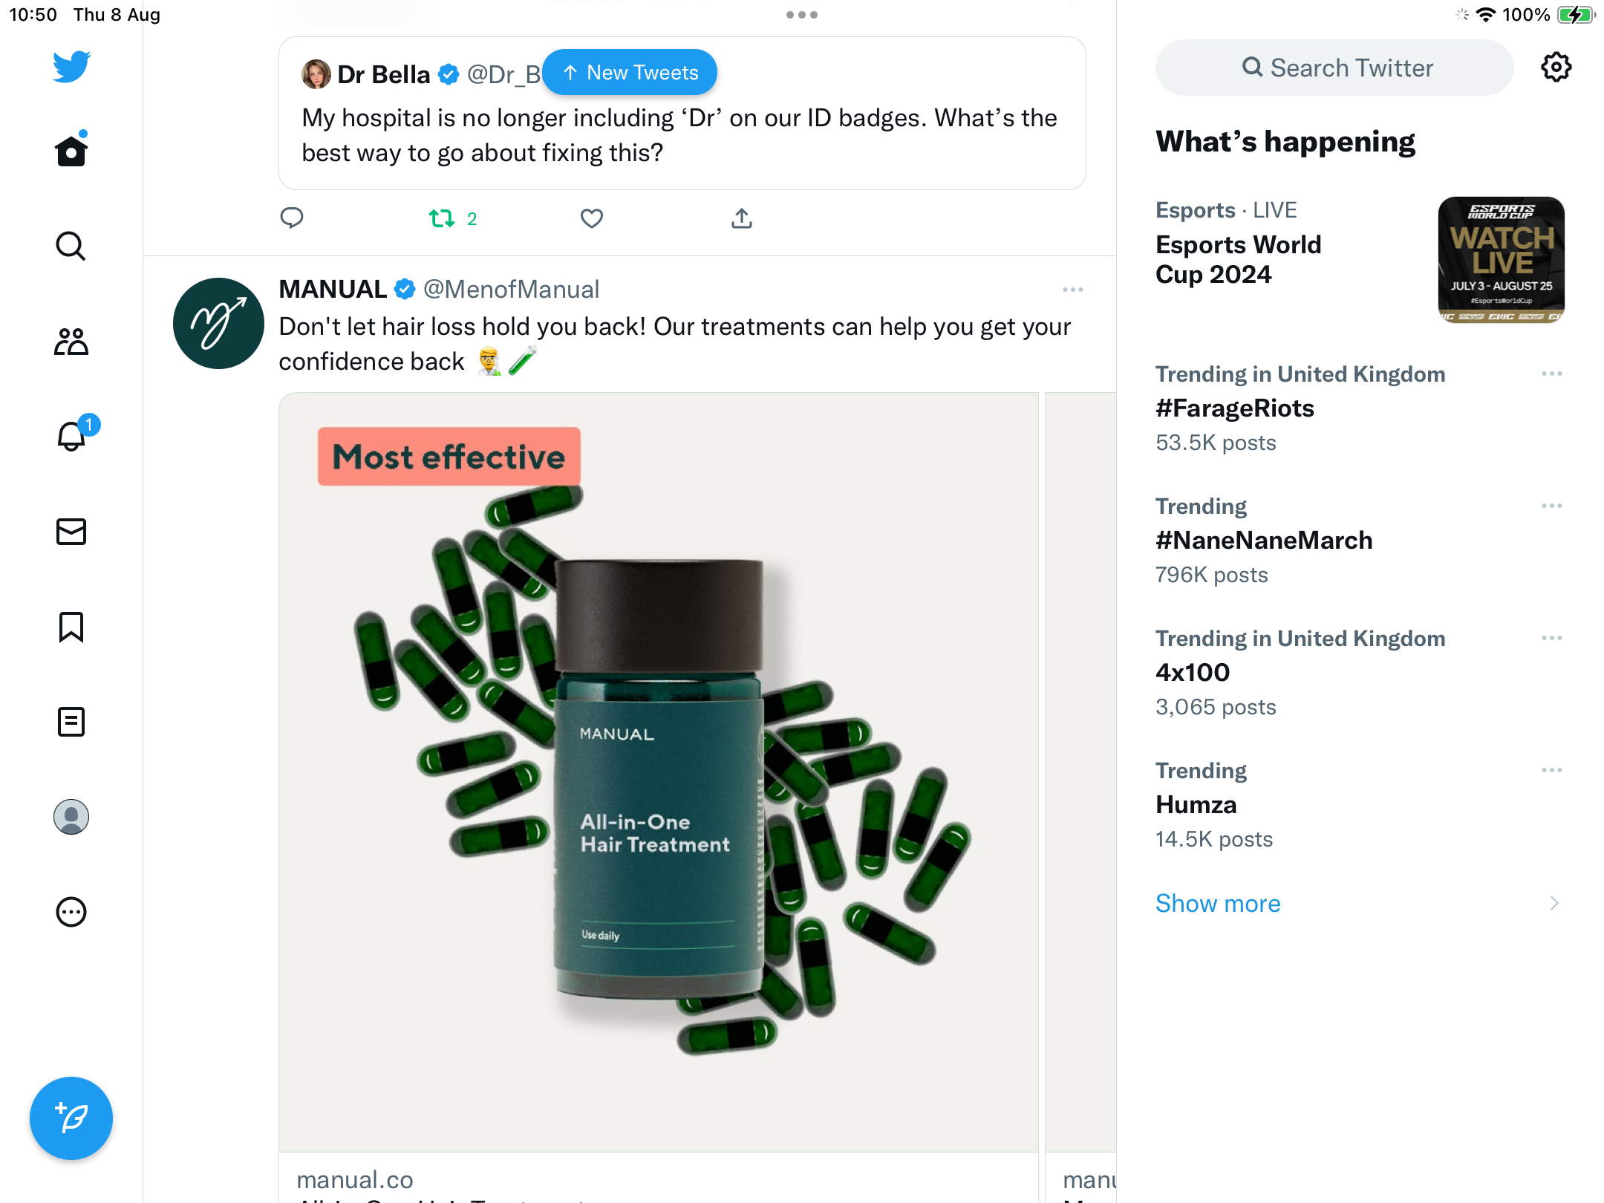1604x1203 pixels.
Task: Open the profile avatar in the sidebar
Action: [x=71, y=817]
